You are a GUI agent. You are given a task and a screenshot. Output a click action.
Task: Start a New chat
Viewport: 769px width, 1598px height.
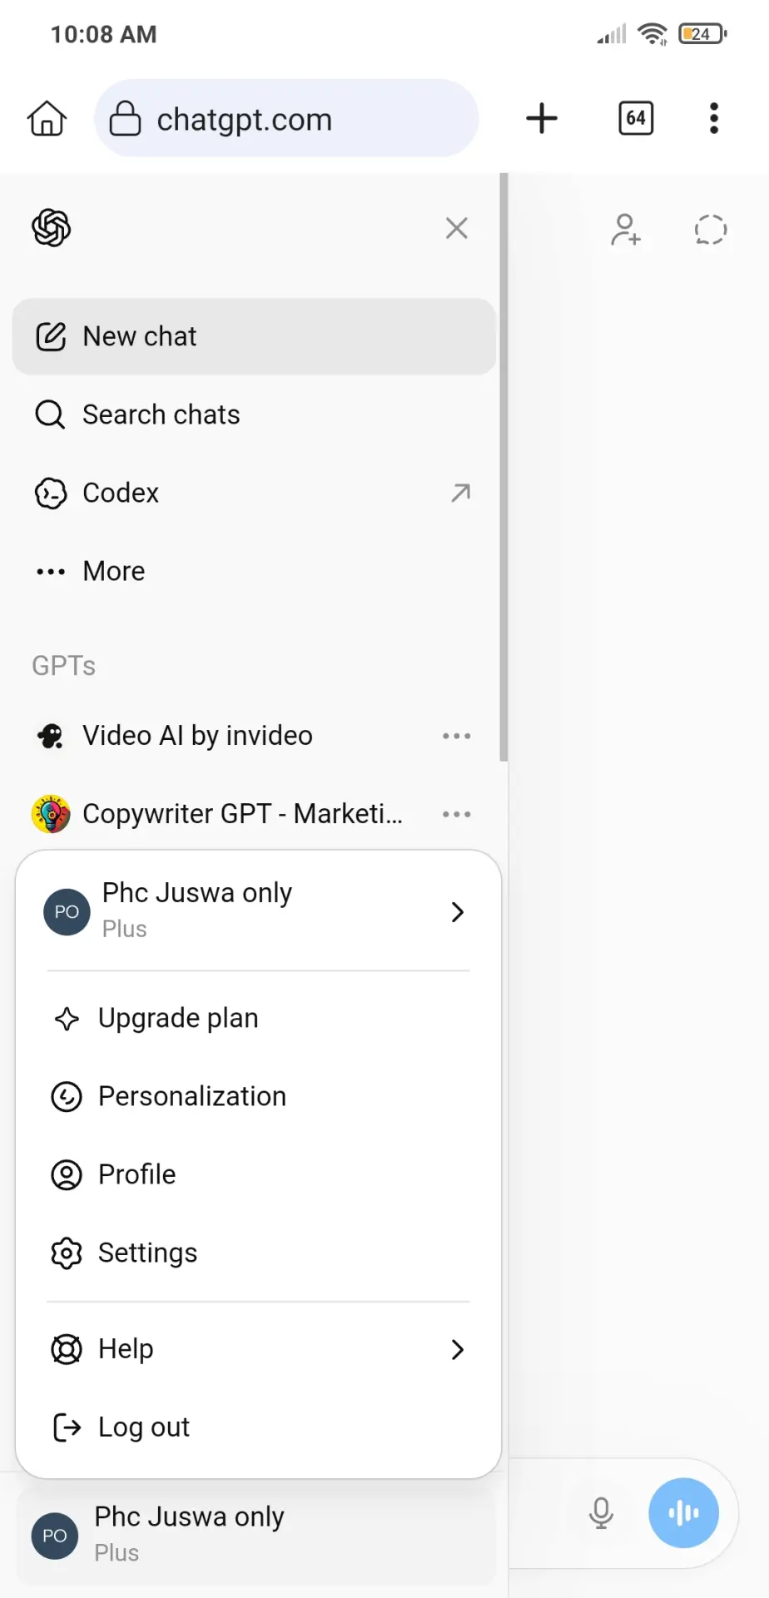[x=254, y=336]
